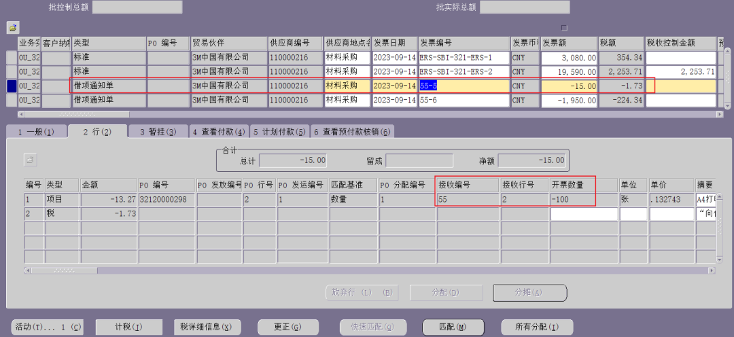Open the 6 查看预付款核销 tab
Screen dimensions: 734x337
pyautogui.click(x=352, y=132)
